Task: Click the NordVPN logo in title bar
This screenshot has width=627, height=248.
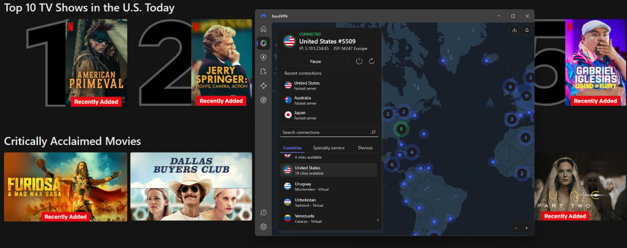Action: pyautogui.click(x=263, y=16)
